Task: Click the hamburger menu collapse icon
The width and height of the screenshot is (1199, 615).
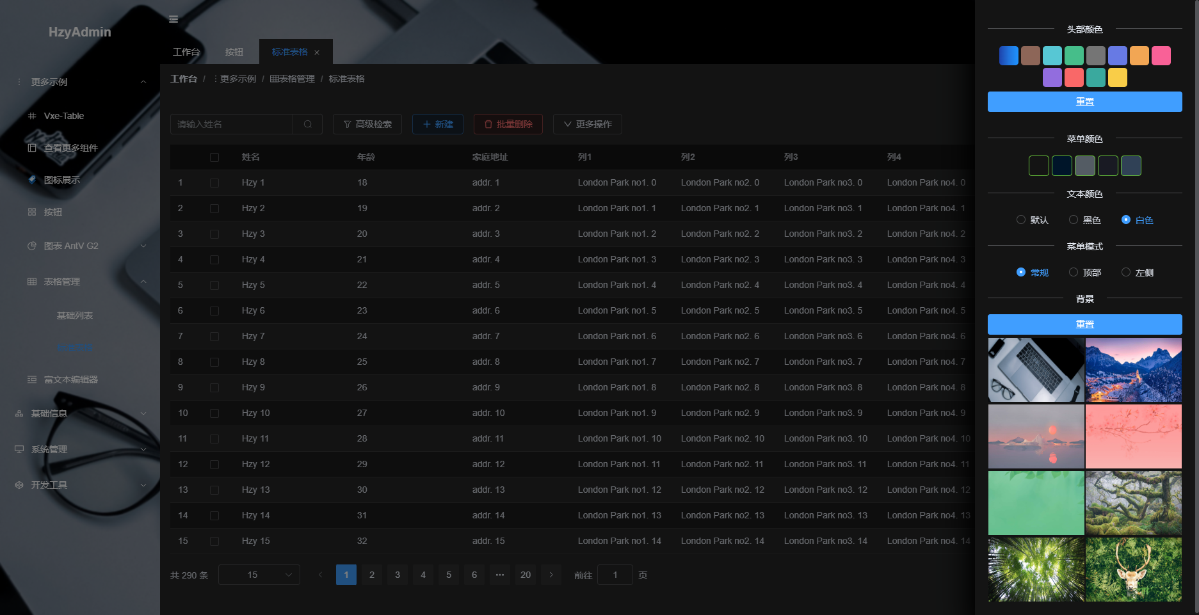Action: point(173,19)
